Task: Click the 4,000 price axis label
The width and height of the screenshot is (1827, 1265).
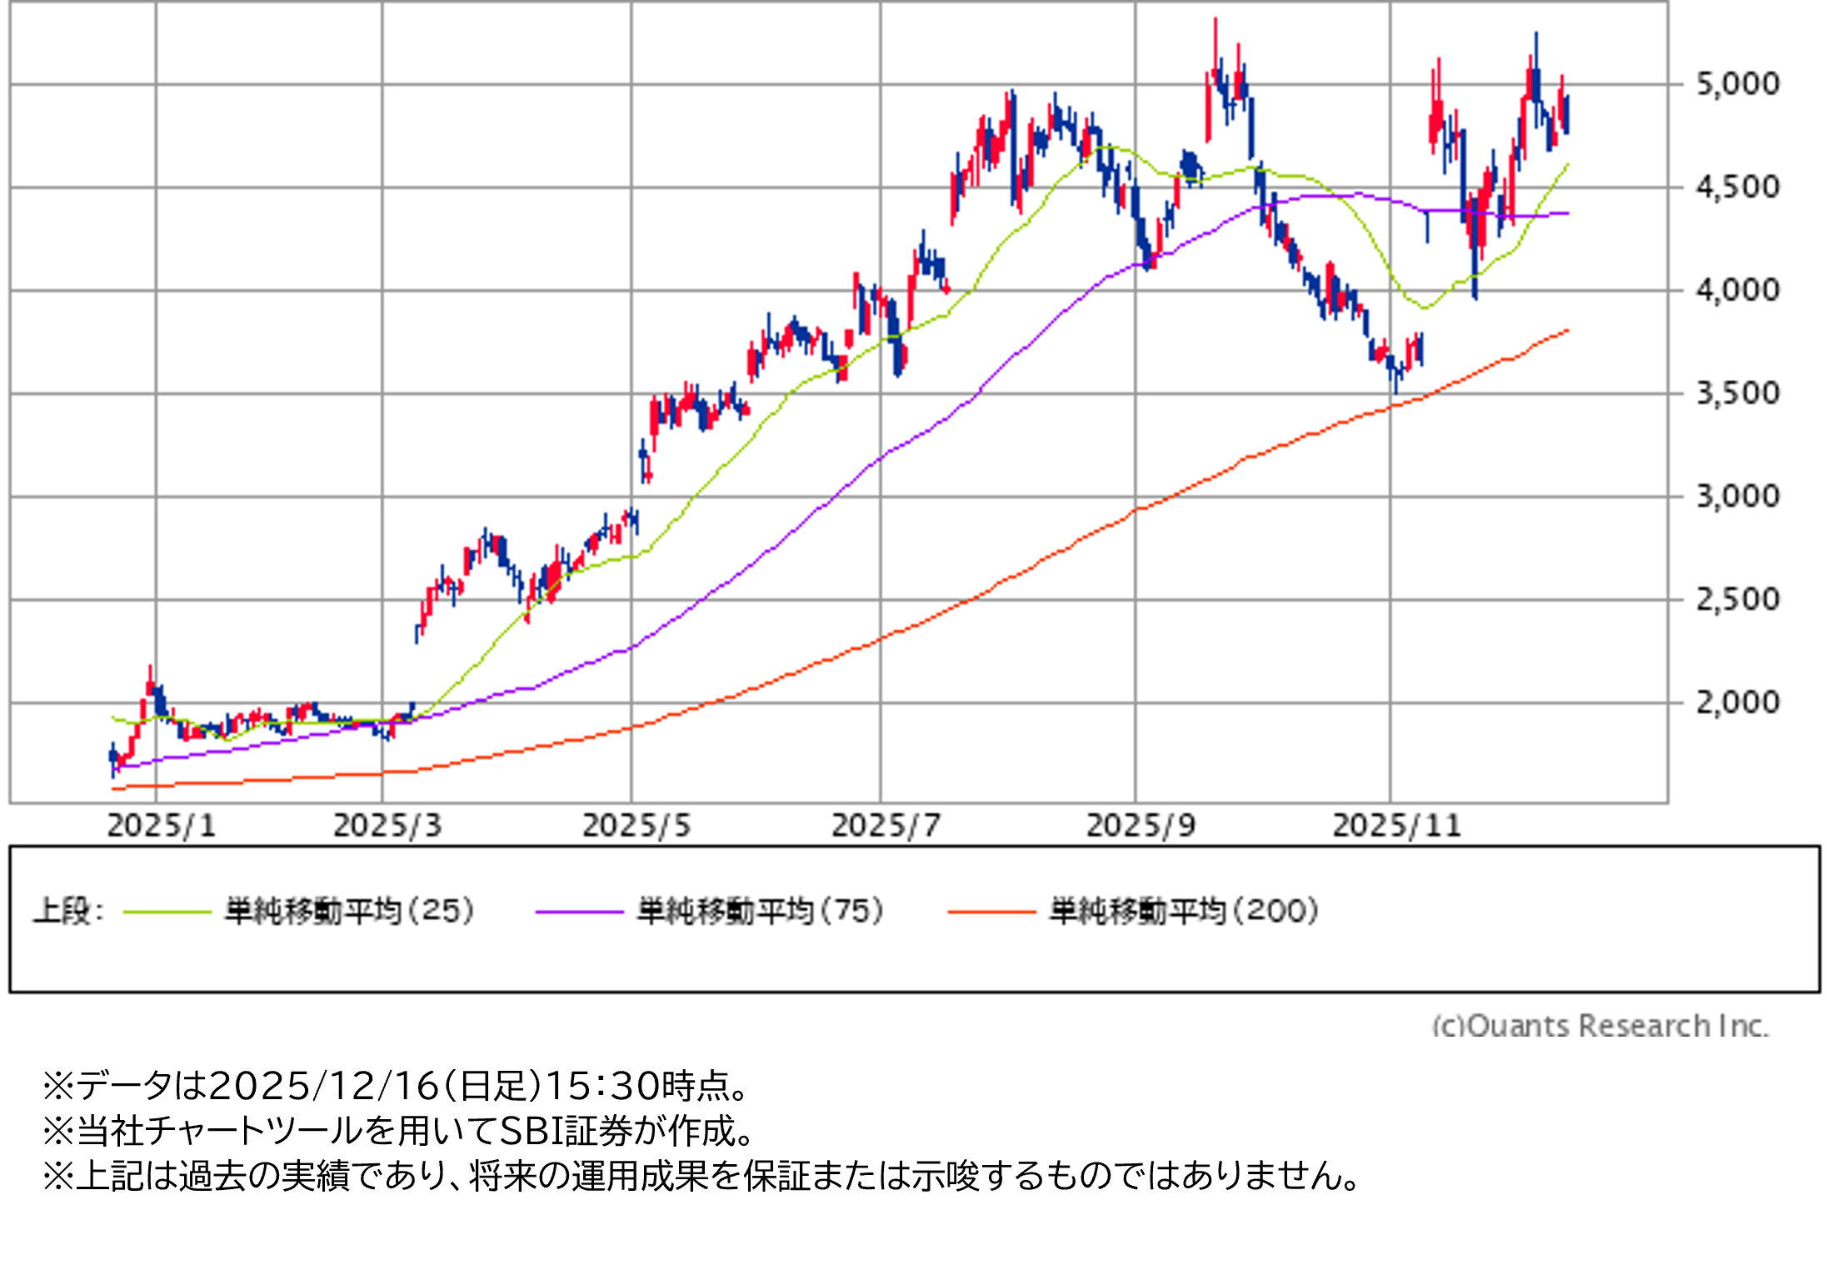Action: pos(1737,291)
